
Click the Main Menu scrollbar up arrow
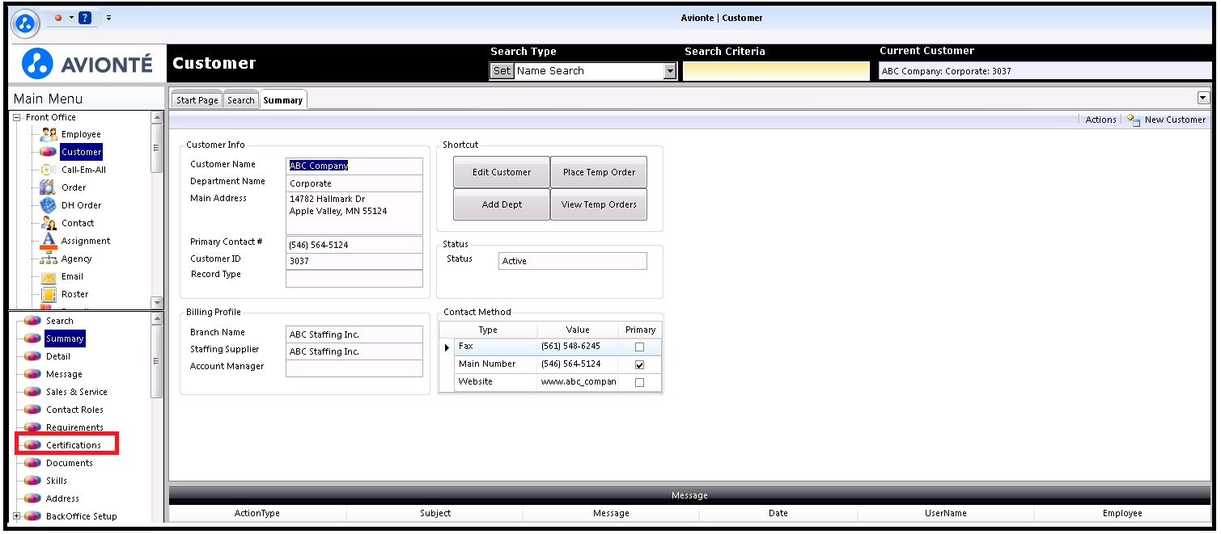pos(157,118)
